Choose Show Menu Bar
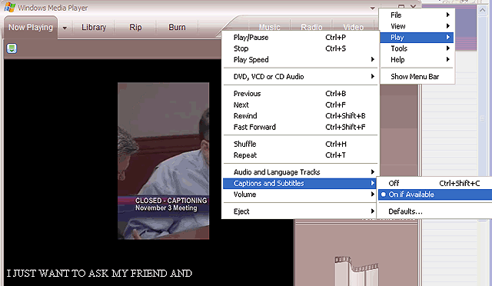This screenshot has height=286, width=492. pos(417,77)
